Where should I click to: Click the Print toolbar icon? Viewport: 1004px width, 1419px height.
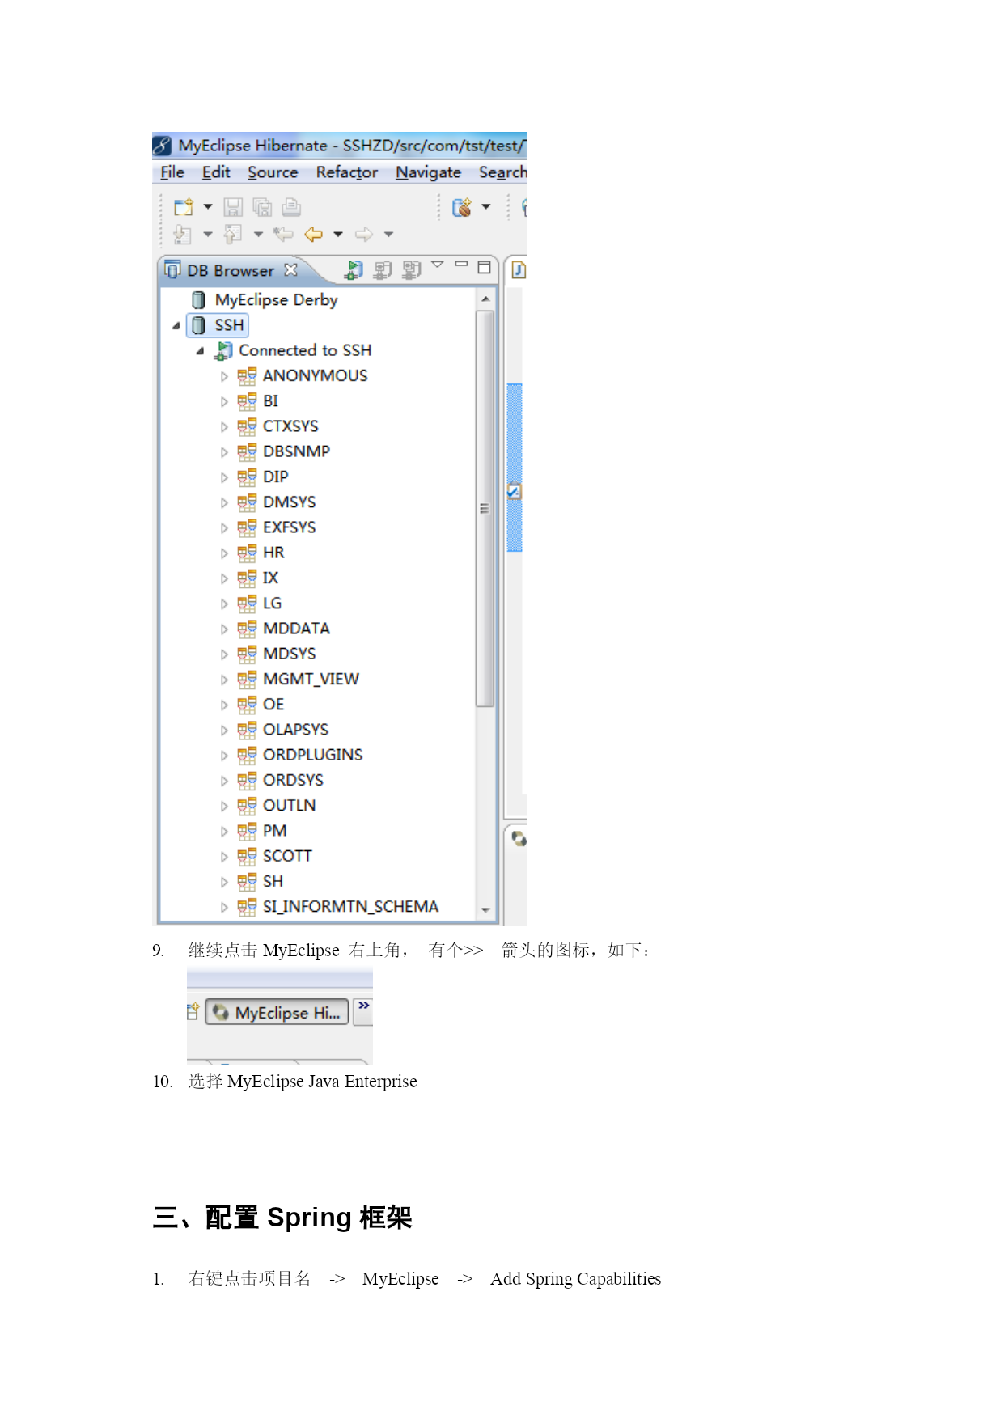click(291, 207)
